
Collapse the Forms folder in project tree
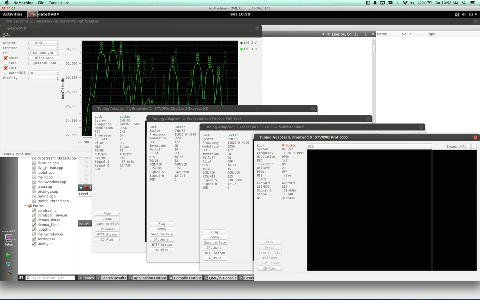[25, 205]
